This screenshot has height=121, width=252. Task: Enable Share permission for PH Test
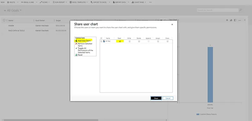(x=167, y=41)
